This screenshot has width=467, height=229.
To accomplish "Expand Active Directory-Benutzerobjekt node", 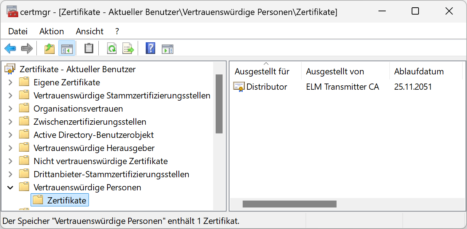I will click(x=10, y=135).
